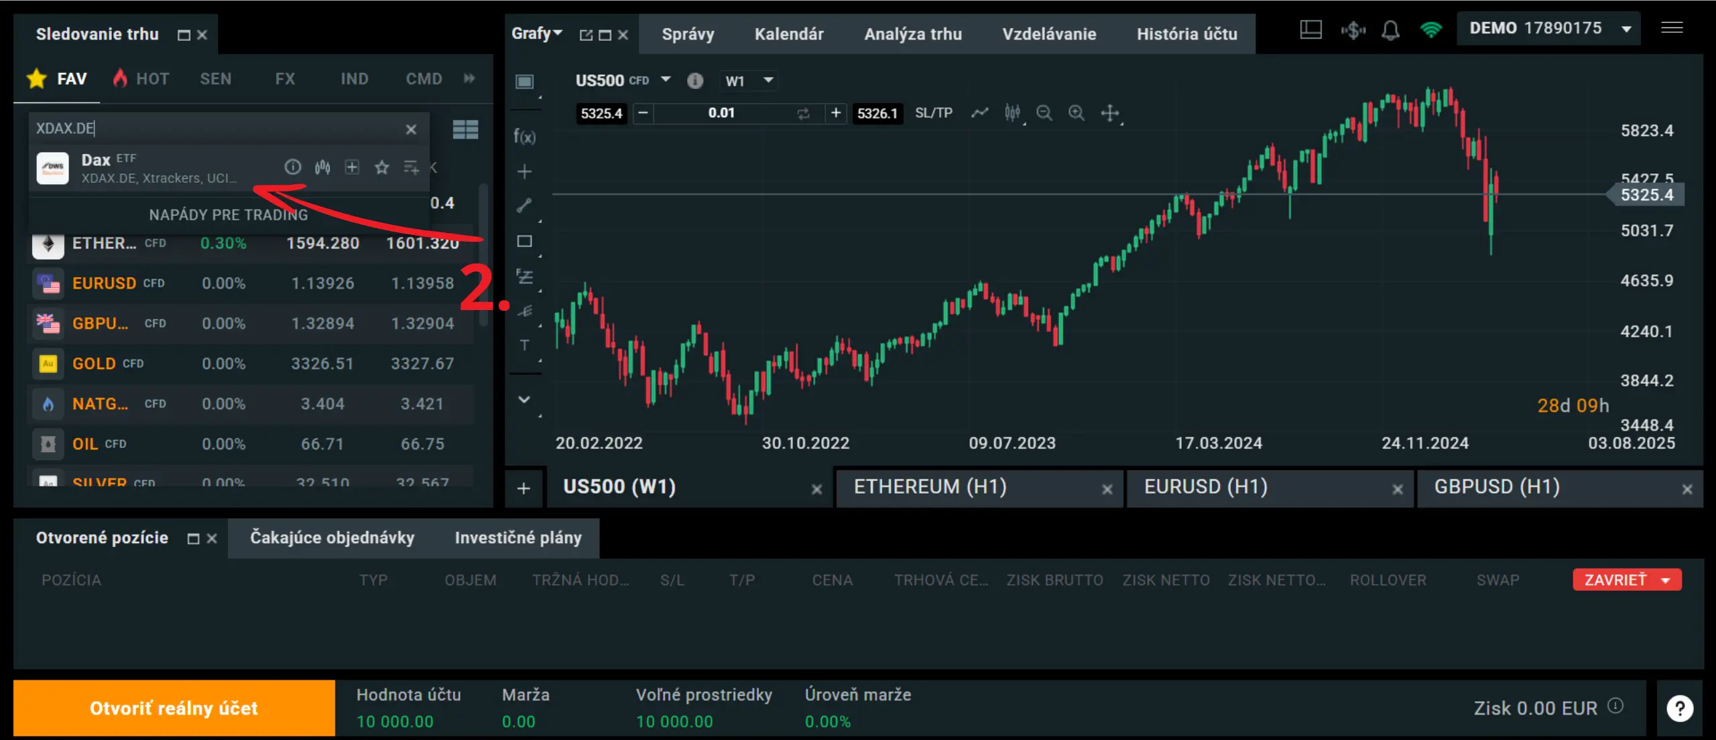Zoom in on the chart

click(x=1076, y=113)
